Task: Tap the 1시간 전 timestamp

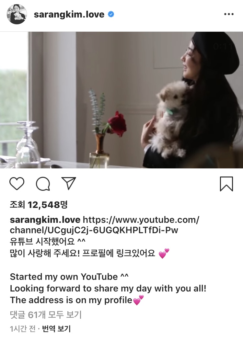Action: click(x=23, y=329)
